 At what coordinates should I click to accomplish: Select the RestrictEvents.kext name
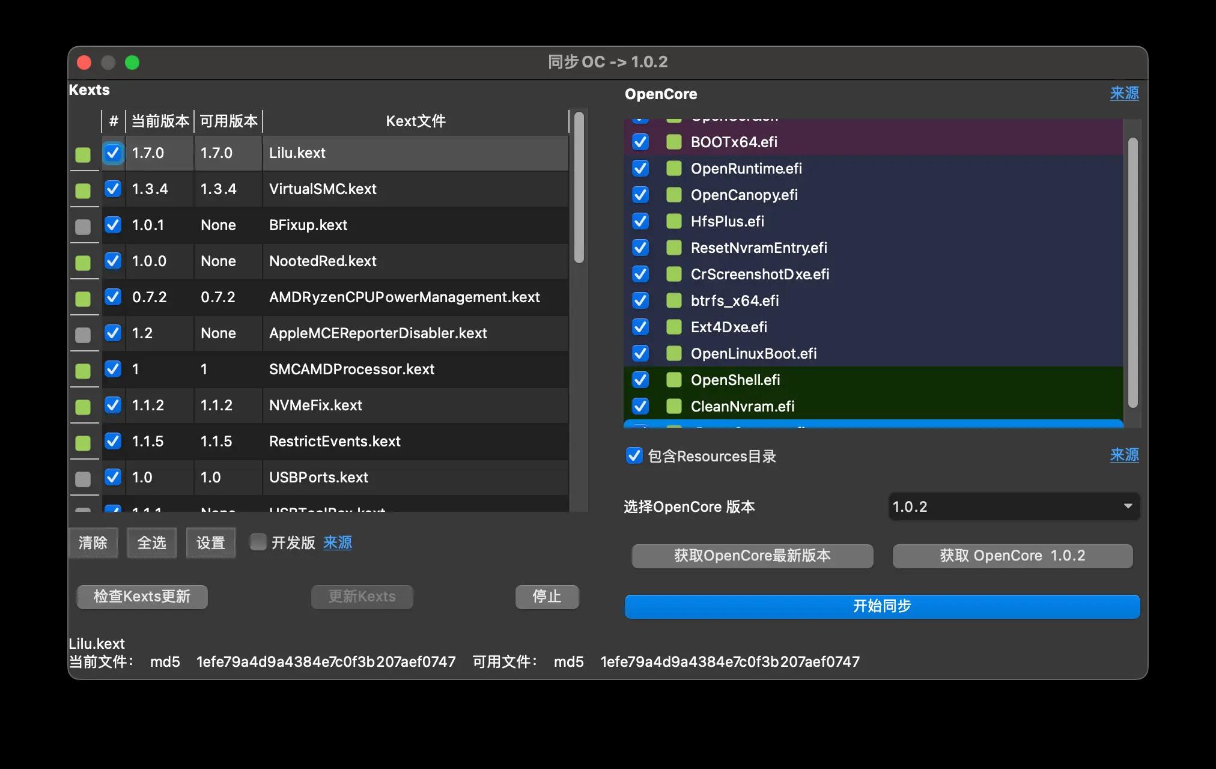coord(335,441)
